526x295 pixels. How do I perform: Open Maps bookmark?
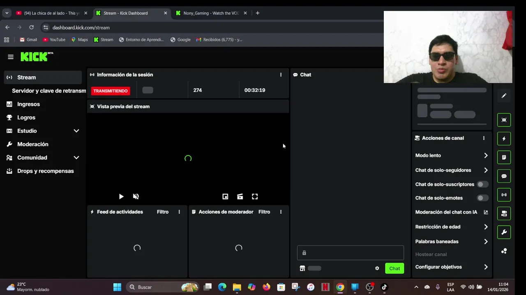coord(79,40)
